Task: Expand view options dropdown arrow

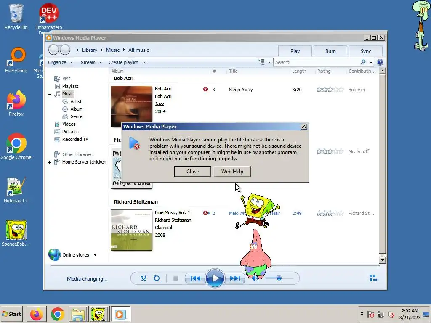Action: coord(269,62)
